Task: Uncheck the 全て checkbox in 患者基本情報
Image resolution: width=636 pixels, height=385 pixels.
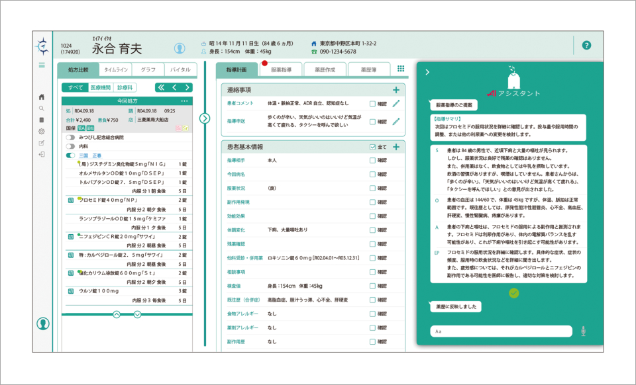Action: (372, 147)
